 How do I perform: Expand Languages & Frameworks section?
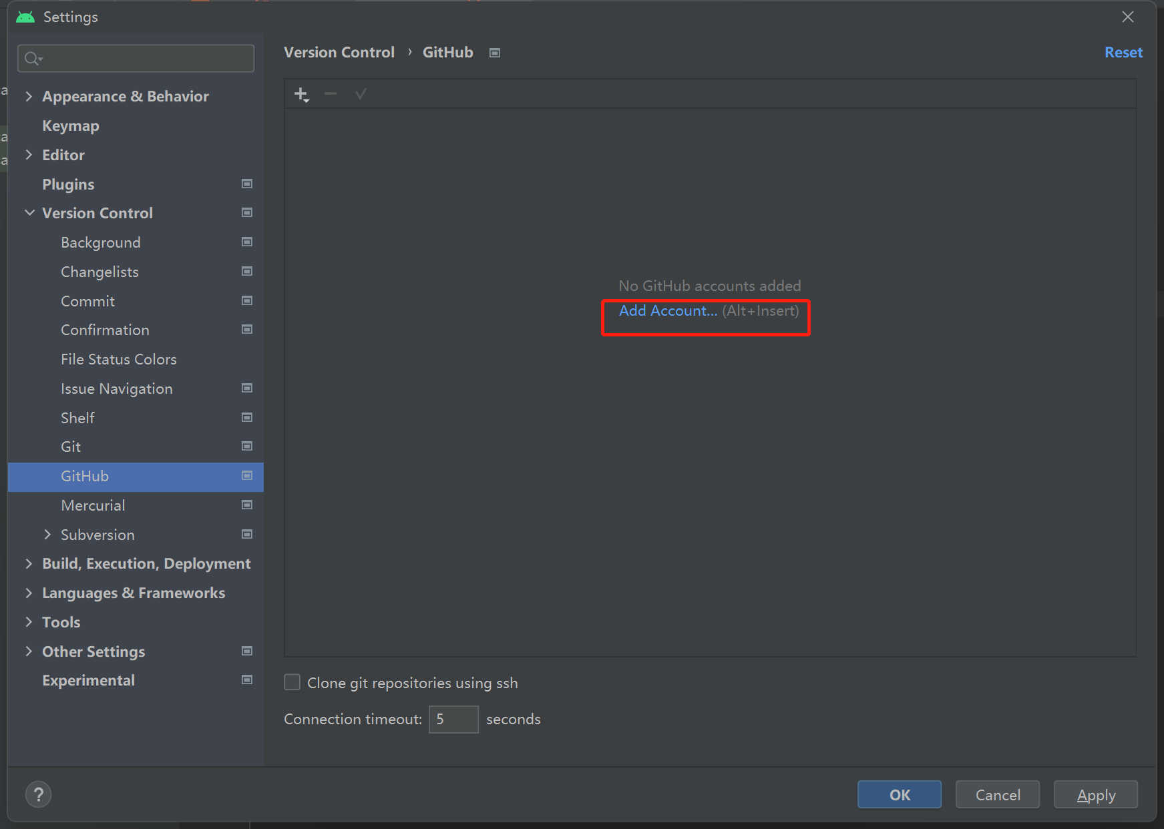click(29, 593)
